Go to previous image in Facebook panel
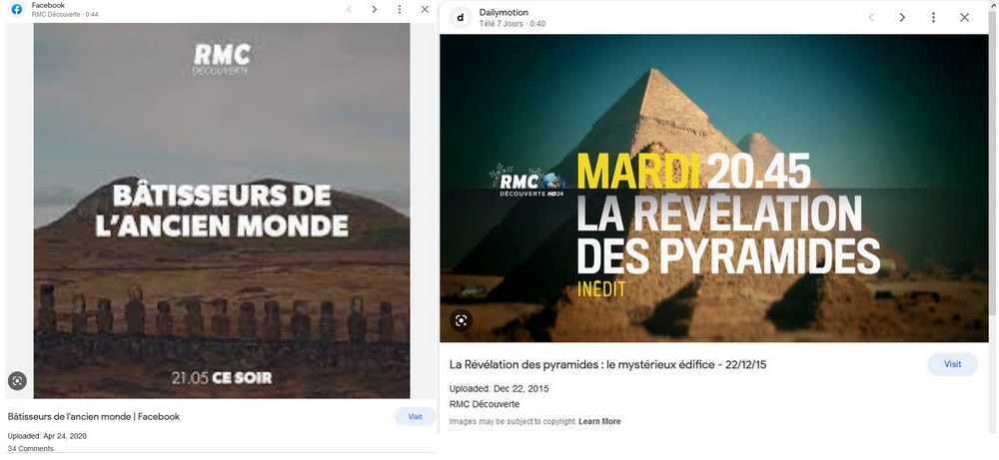 [x=349, y=9]
